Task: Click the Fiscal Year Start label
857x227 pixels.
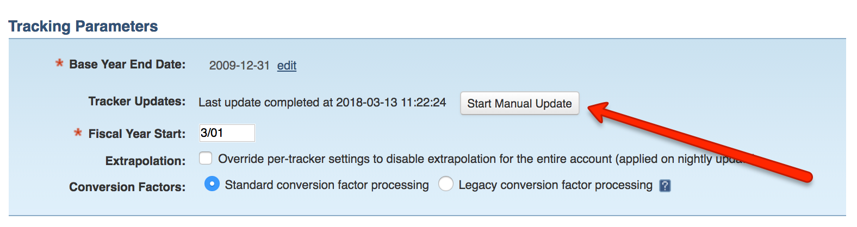Action: [137, 134]
